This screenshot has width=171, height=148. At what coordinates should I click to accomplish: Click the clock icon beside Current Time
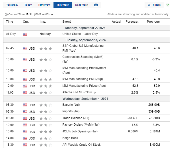[x=6, y=14]
